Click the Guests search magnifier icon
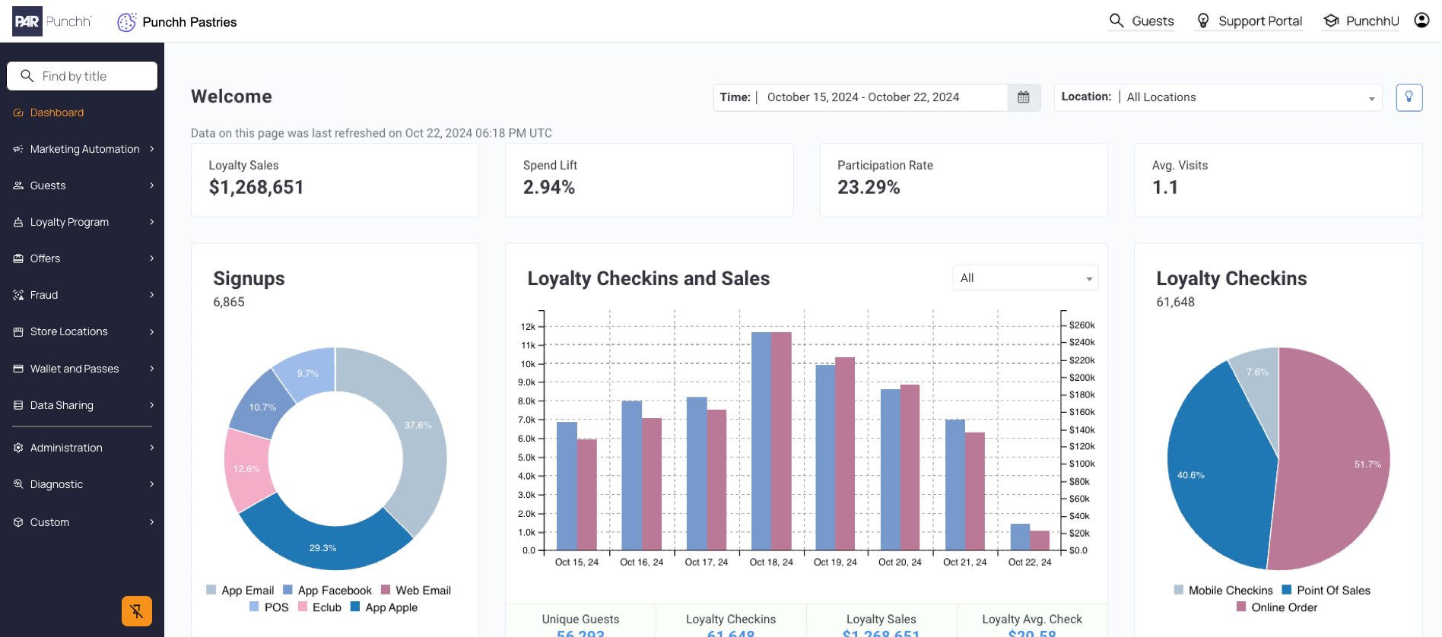Screen dimensions: 1442x637 tap(1116, 21)
